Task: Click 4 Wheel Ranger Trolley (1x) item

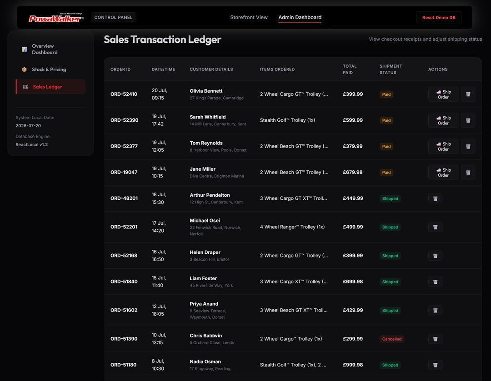Action: (292, 227)
